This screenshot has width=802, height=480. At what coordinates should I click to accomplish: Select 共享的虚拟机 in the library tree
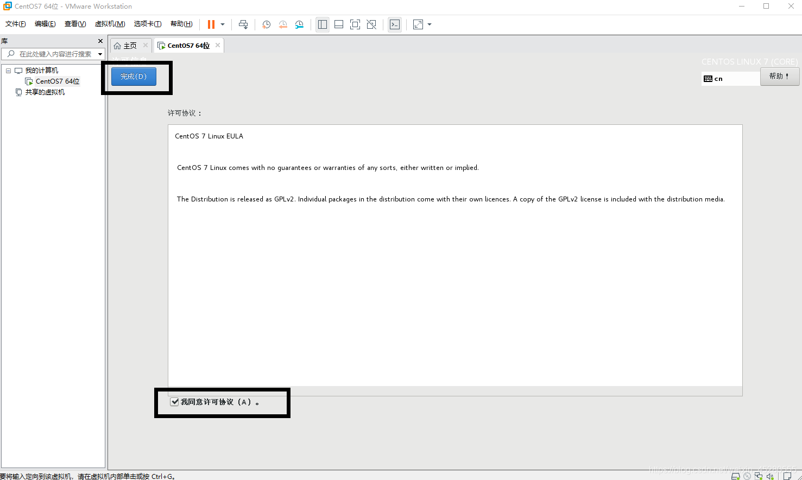pos(45,92)
